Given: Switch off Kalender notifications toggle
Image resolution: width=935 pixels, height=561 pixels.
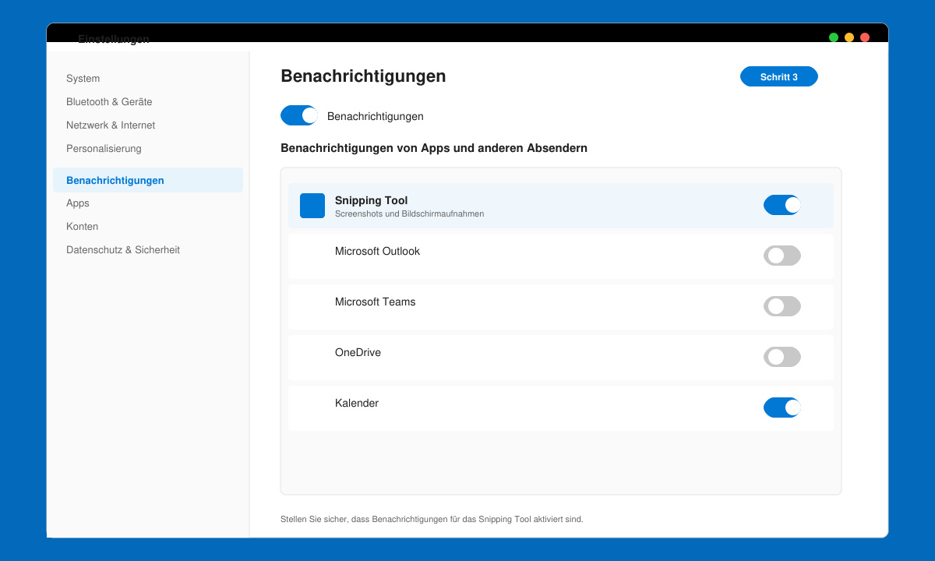Looking at the screenshot, I should point(782,408).
